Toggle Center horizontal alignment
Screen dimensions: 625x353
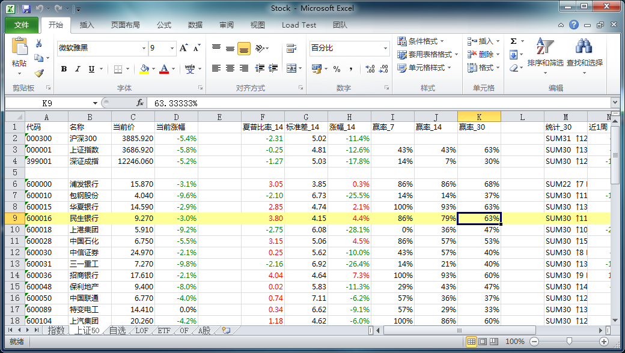tap(230, 68)
